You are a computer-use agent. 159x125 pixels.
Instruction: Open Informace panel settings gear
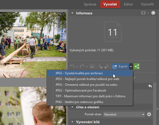(x=153, y=13)
